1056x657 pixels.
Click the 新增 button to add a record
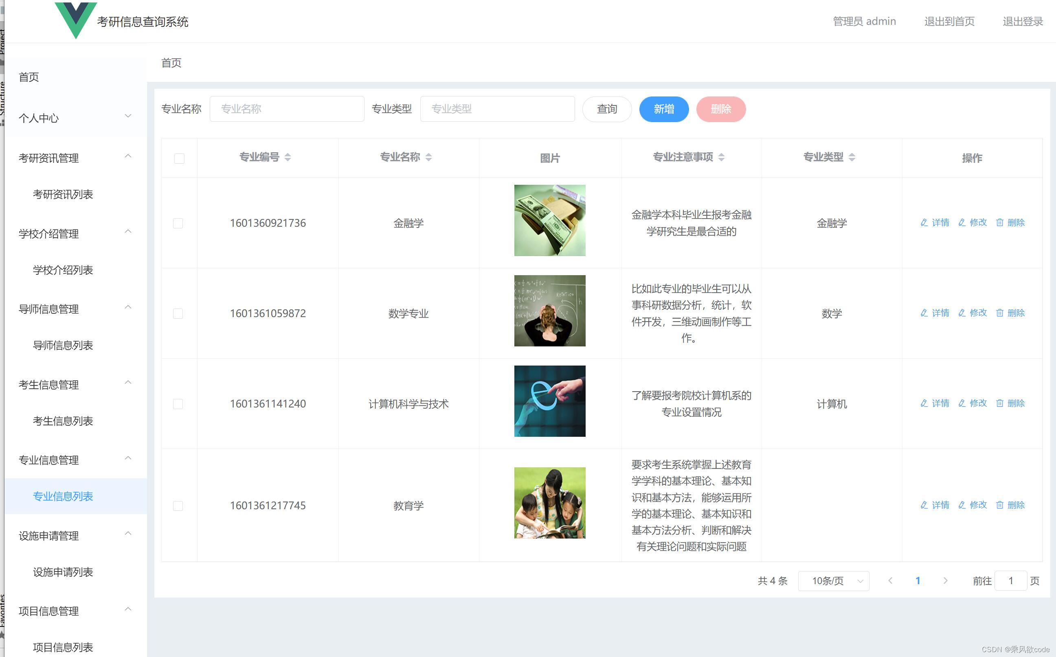[664, 109]
